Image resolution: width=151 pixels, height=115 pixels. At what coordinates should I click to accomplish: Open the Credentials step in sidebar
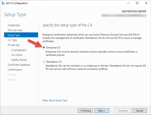[x=14, y=25]
